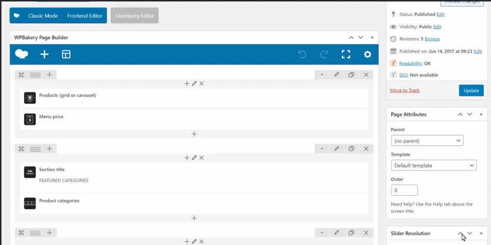Screen dimensions: 491x245
Task: Add a column to the Section title row
Action: pyautogui.click(x=50, y=149)
